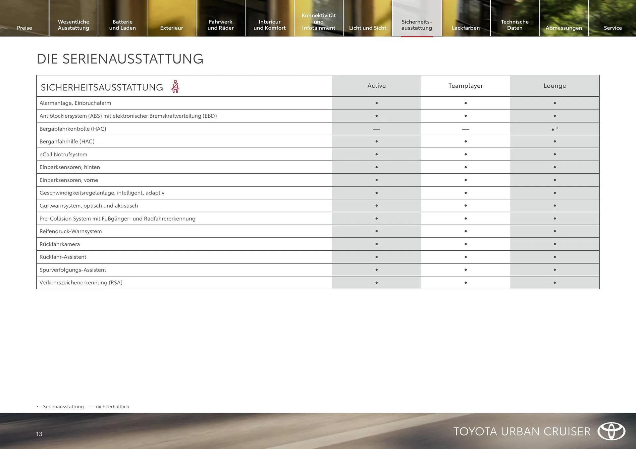
Task: Open the Licht und Sicht section
Action: point(367,28)
